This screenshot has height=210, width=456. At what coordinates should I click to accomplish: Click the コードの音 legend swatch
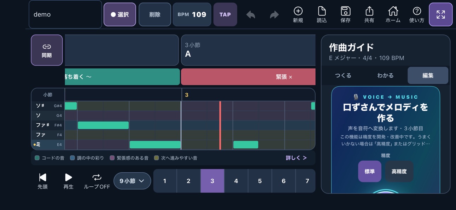point(37,158)
